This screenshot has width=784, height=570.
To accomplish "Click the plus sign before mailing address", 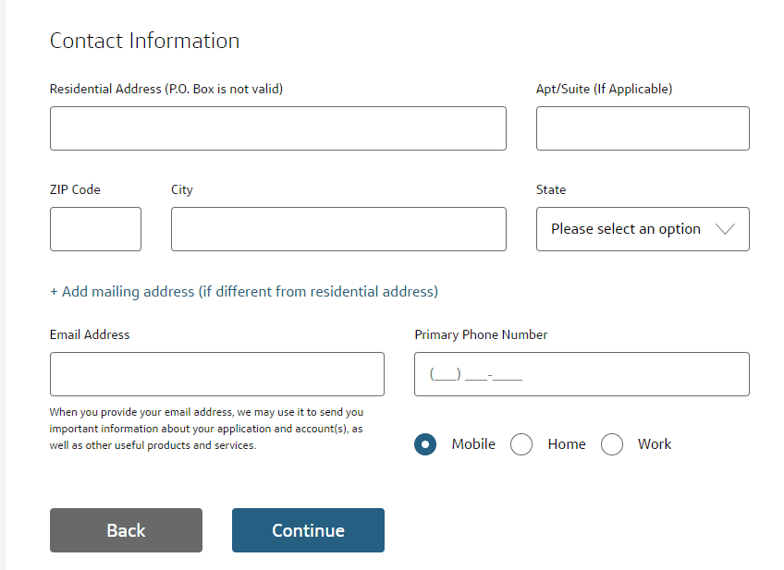I will (54, 291).
